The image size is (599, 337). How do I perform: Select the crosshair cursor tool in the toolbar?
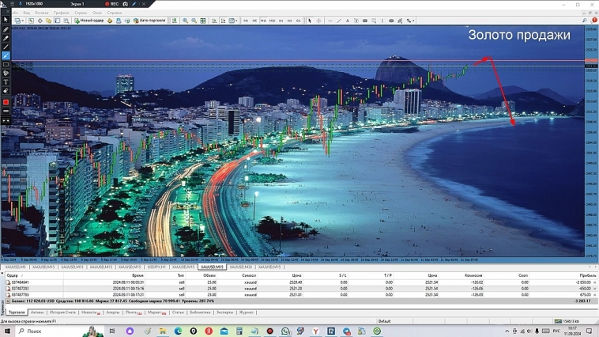(x=318, y=21)
